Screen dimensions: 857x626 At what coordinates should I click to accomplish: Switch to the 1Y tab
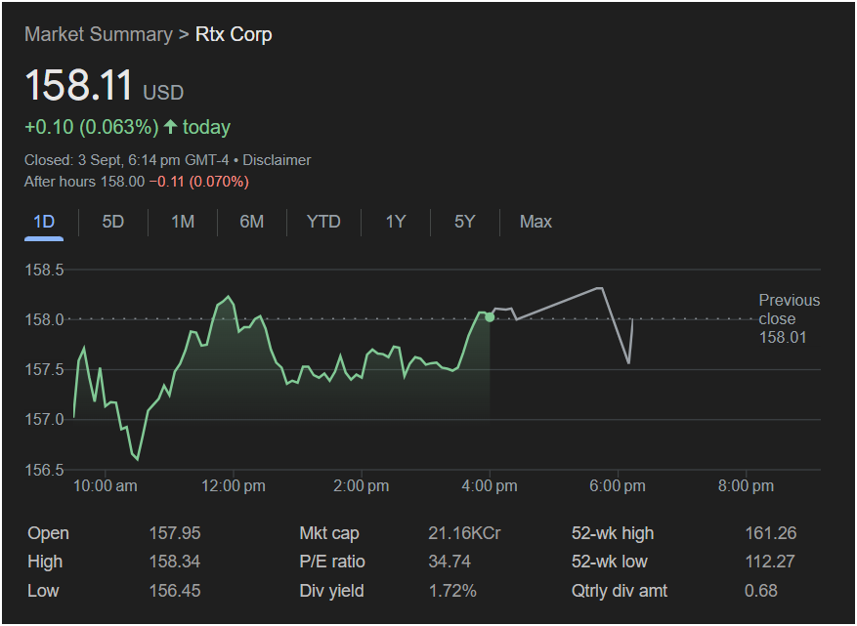(x=396, y=222)
